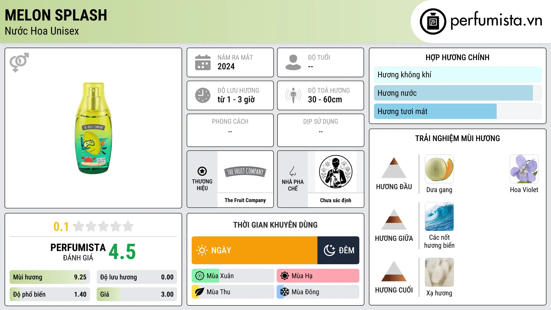
Task: Click the sillage value 30 - 60cm
Action: [325, 100]
